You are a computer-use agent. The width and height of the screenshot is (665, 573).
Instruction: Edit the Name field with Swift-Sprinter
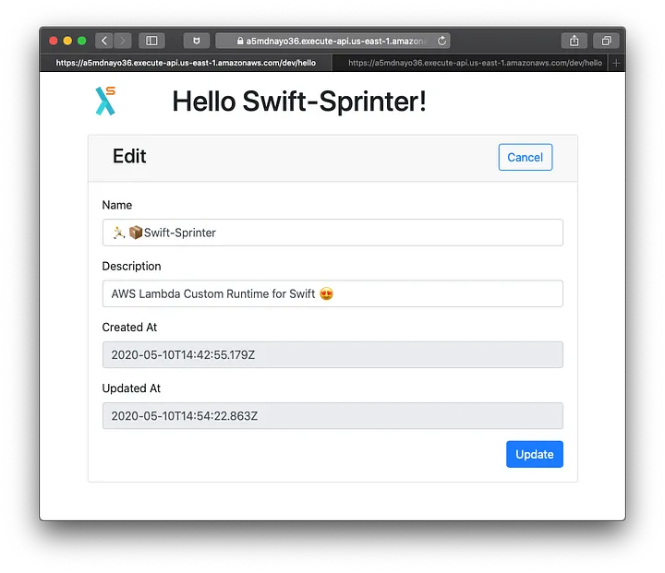(x=332, y=233)
